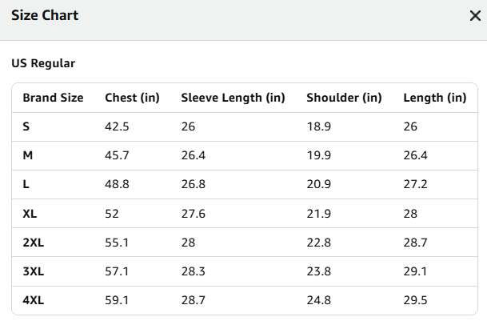Click the Chest (in) column header
487x325 pixels.
[132, 98]
